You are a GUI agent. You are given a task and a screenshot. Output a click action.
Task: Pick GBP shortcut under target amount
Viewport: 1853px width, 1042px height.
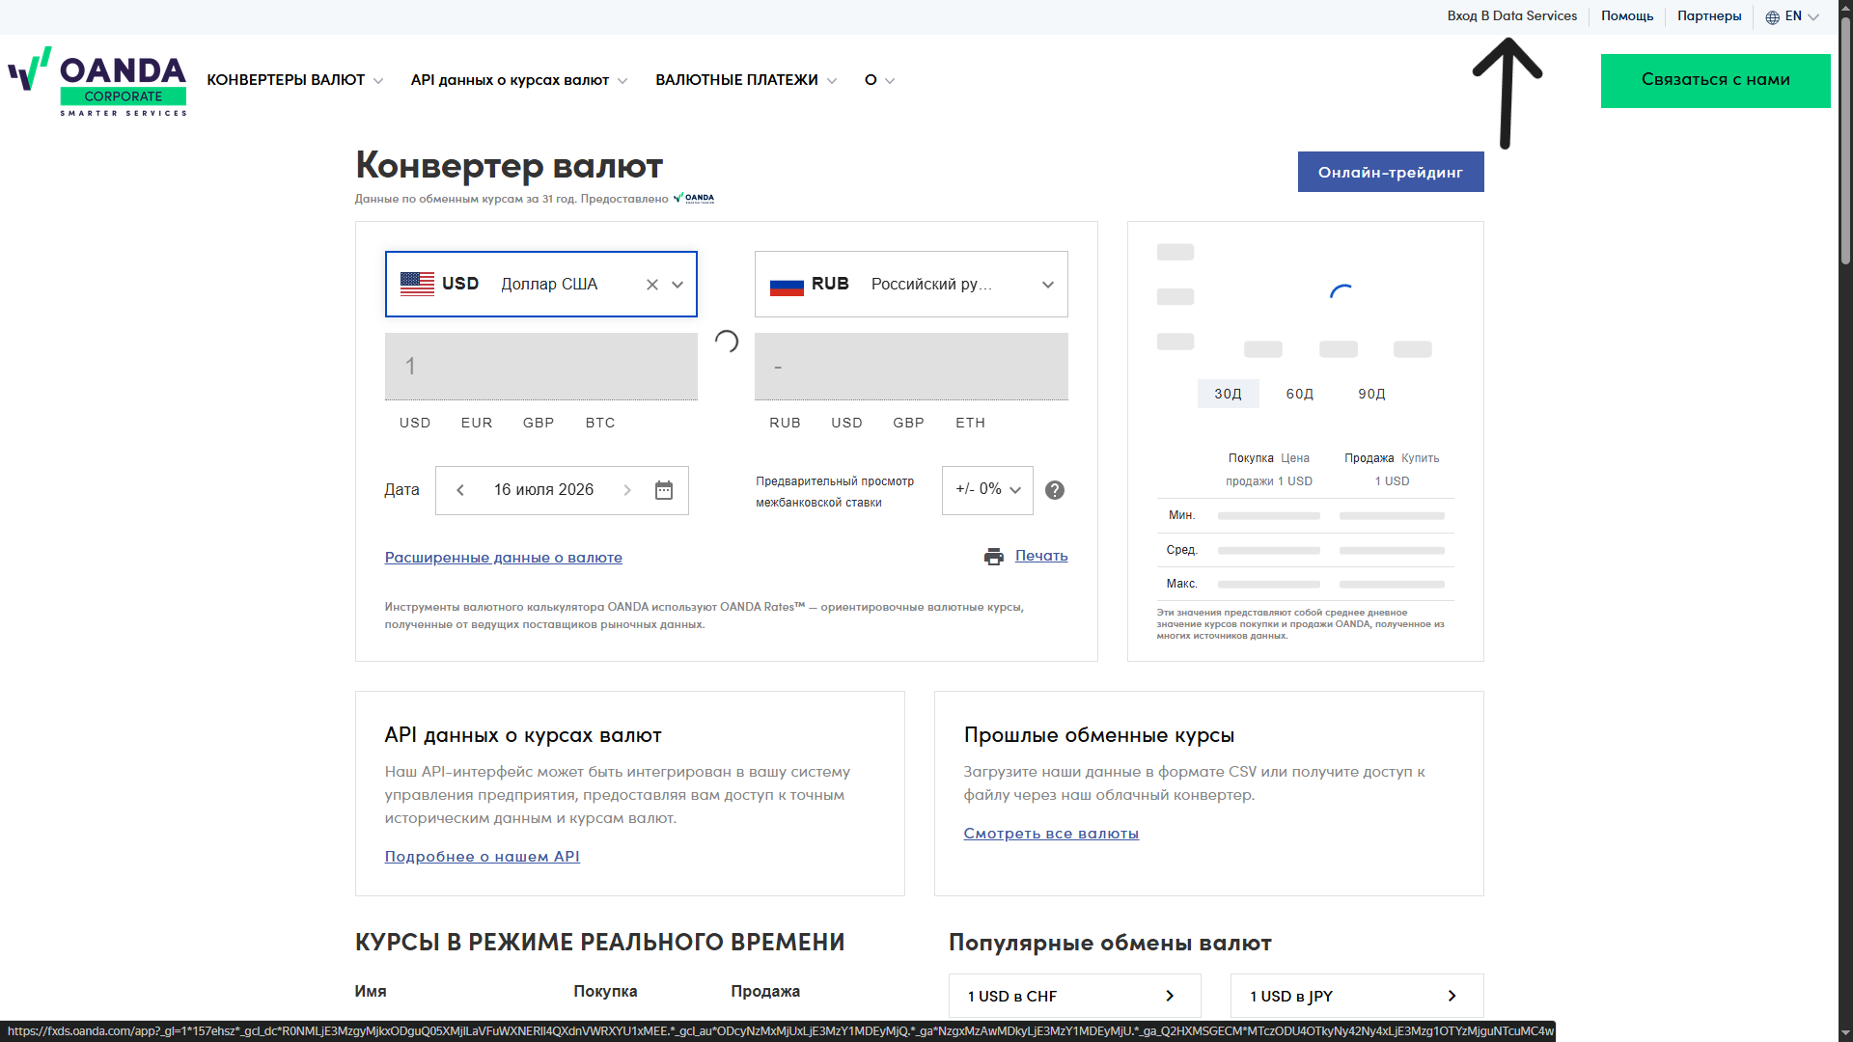click(x=908, y=423)
